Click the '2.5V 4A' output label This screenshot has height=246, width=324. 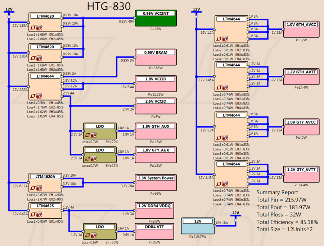69,93
